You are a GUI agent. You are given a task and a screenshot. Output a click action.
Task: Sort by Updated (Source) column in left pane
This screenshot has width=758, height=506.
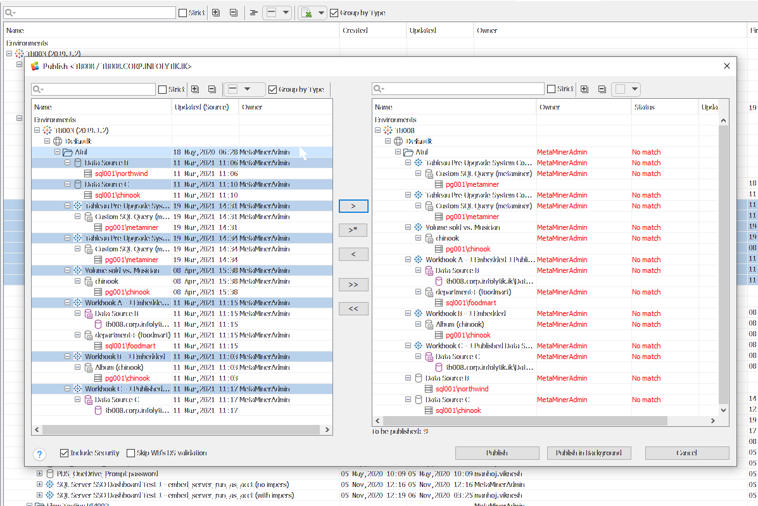click(205, 107)
